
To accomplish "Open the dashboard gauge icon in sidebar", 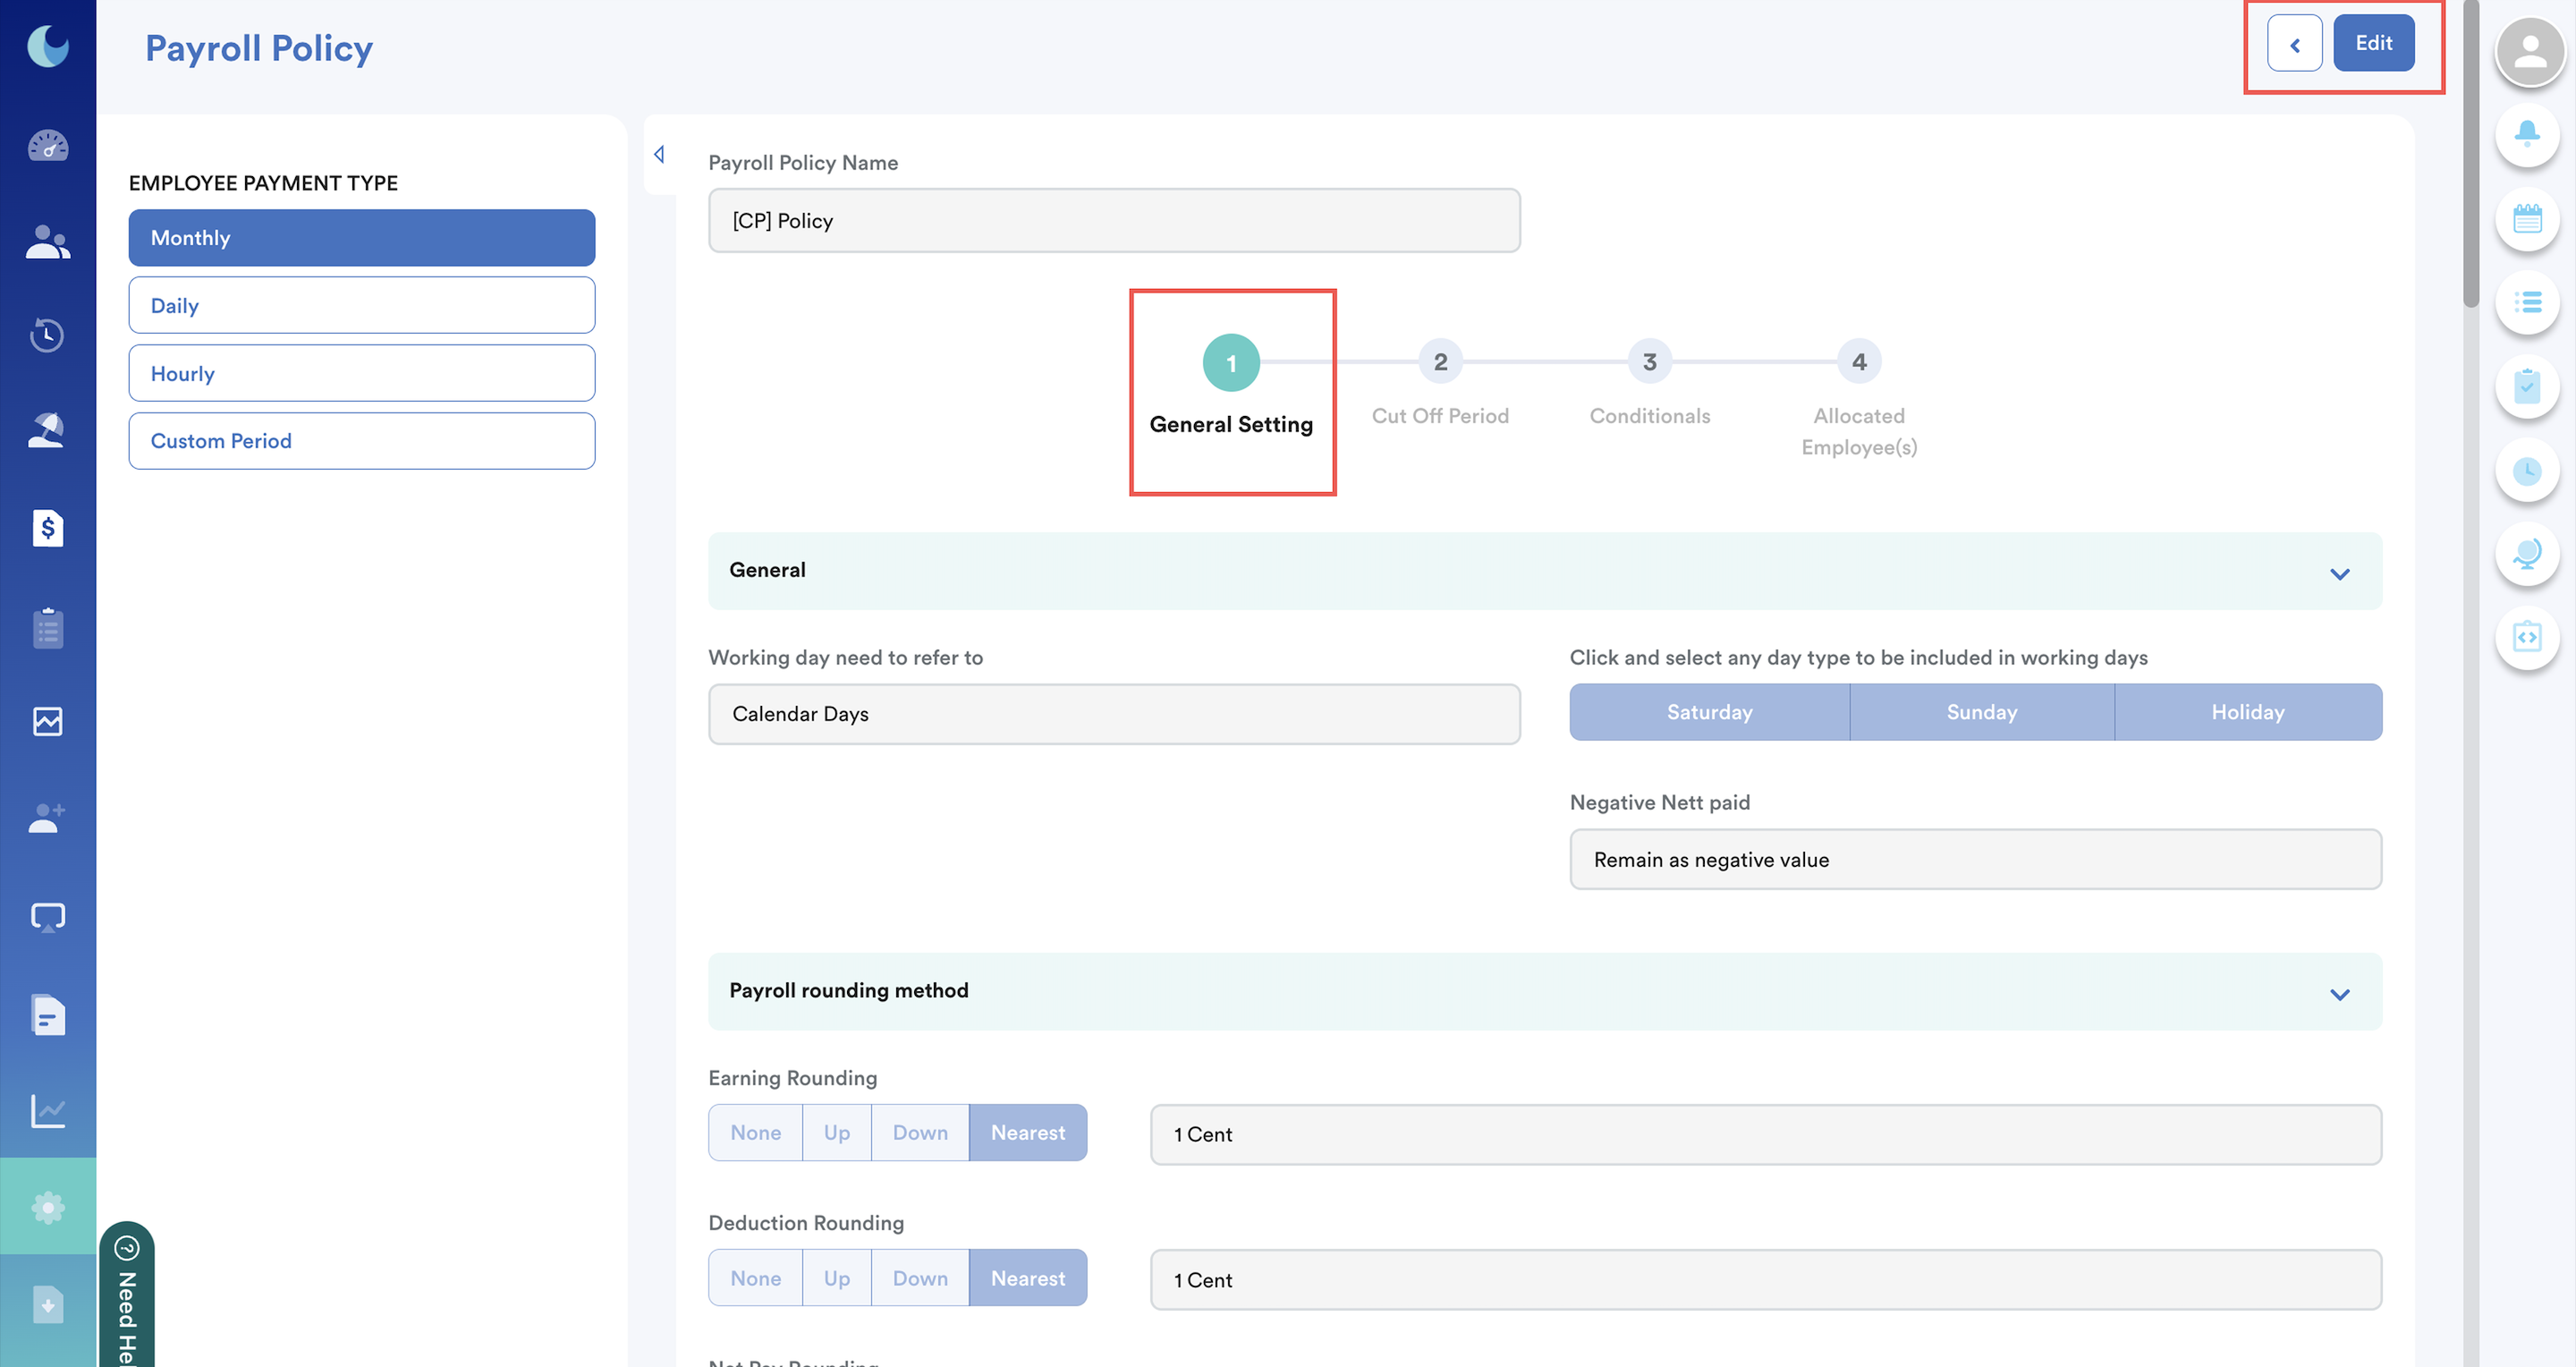I will point(47,146).
